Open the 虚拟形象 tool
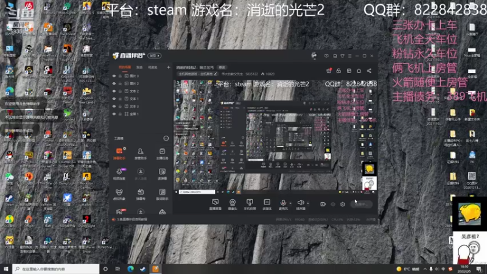 point(119,194)
